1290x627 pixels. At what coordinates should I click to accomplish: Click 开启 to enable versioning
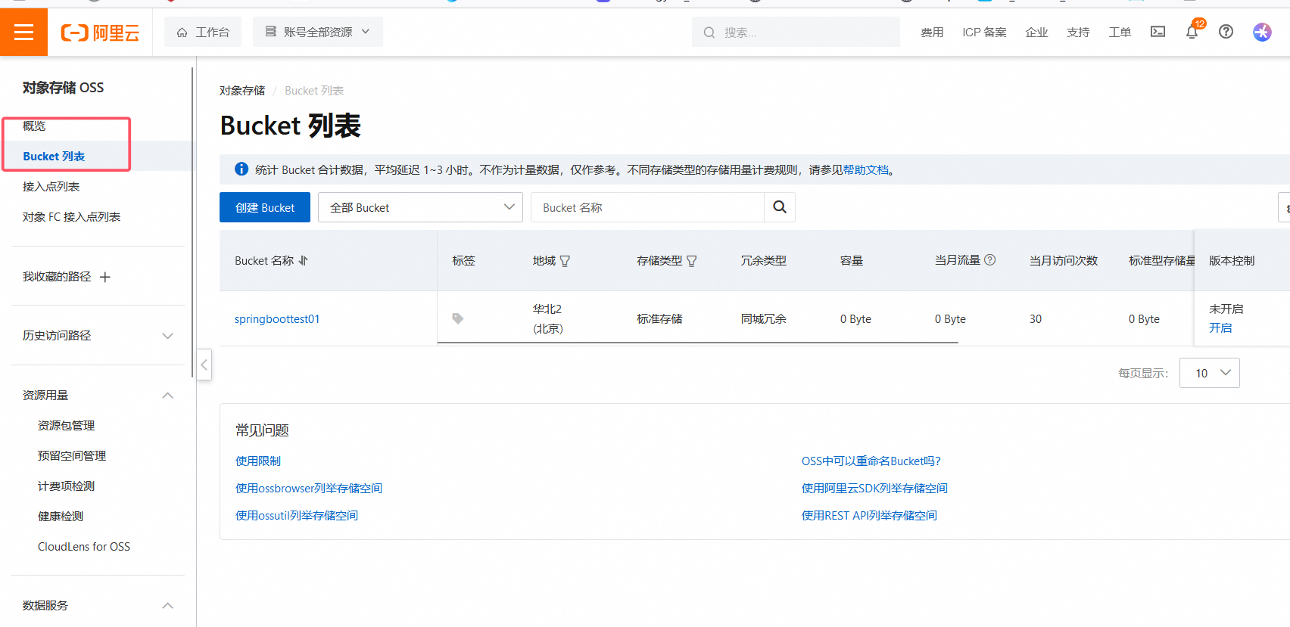pos(1220,327)
